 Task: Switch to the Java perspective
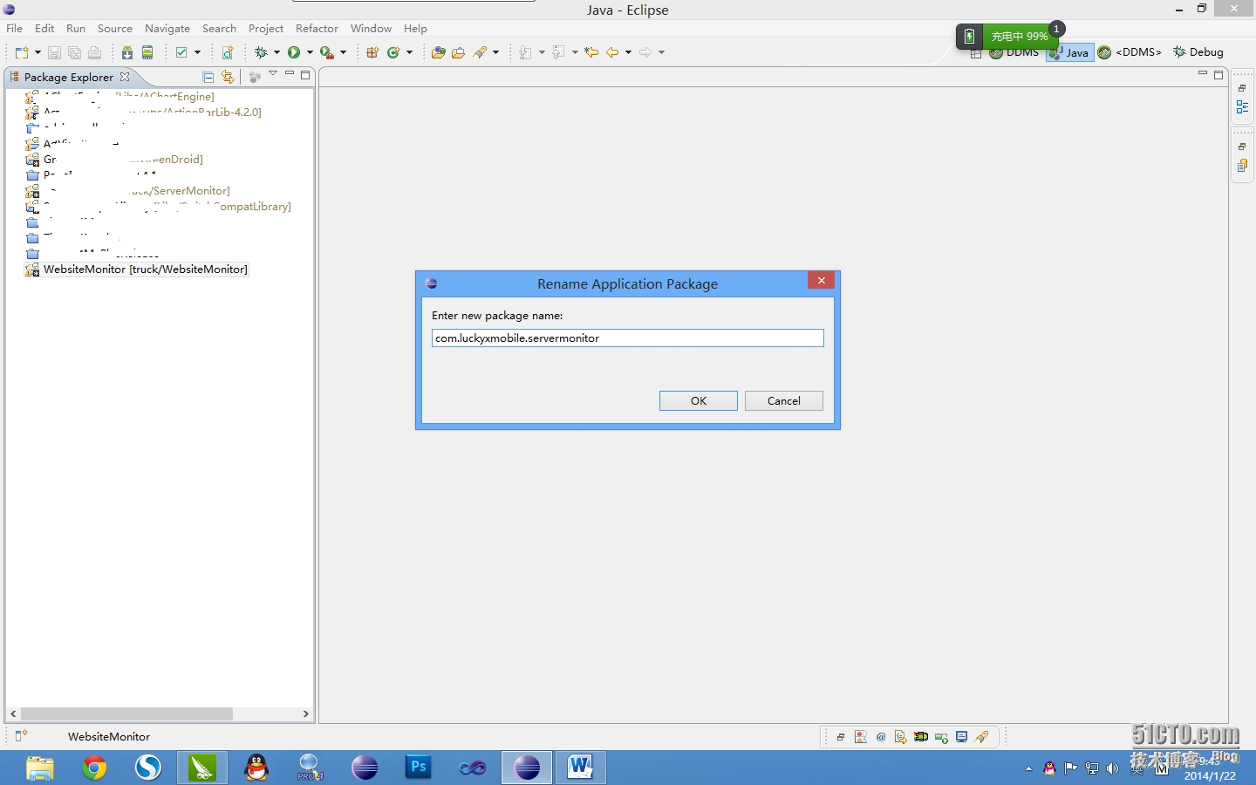tap(1071, 52)
